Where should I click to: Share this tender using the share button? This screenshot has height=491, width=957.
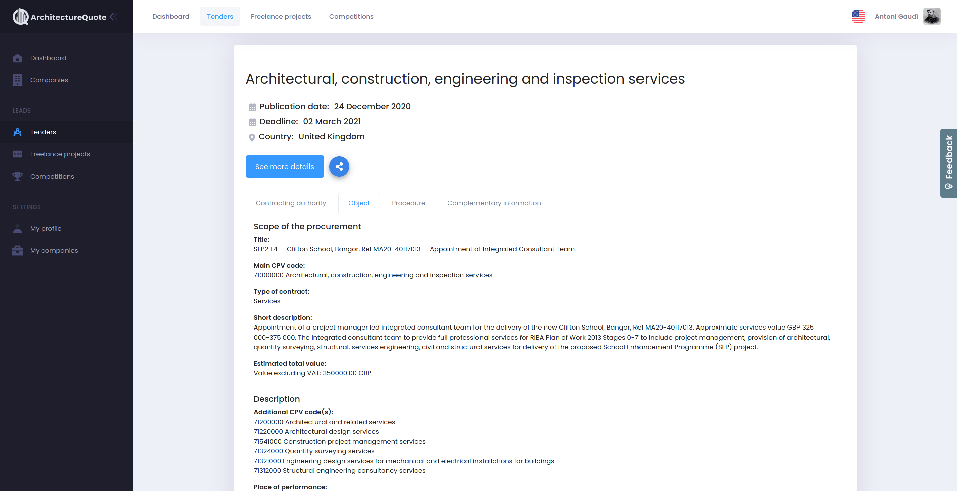[x=339, y=167]
